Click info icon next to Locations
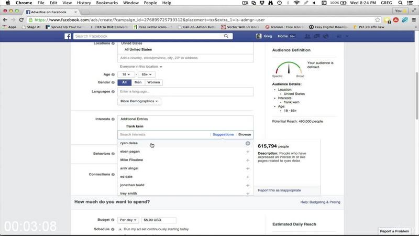Image resolution: width=419 pixels, height=236 pixels. [113, 44]
